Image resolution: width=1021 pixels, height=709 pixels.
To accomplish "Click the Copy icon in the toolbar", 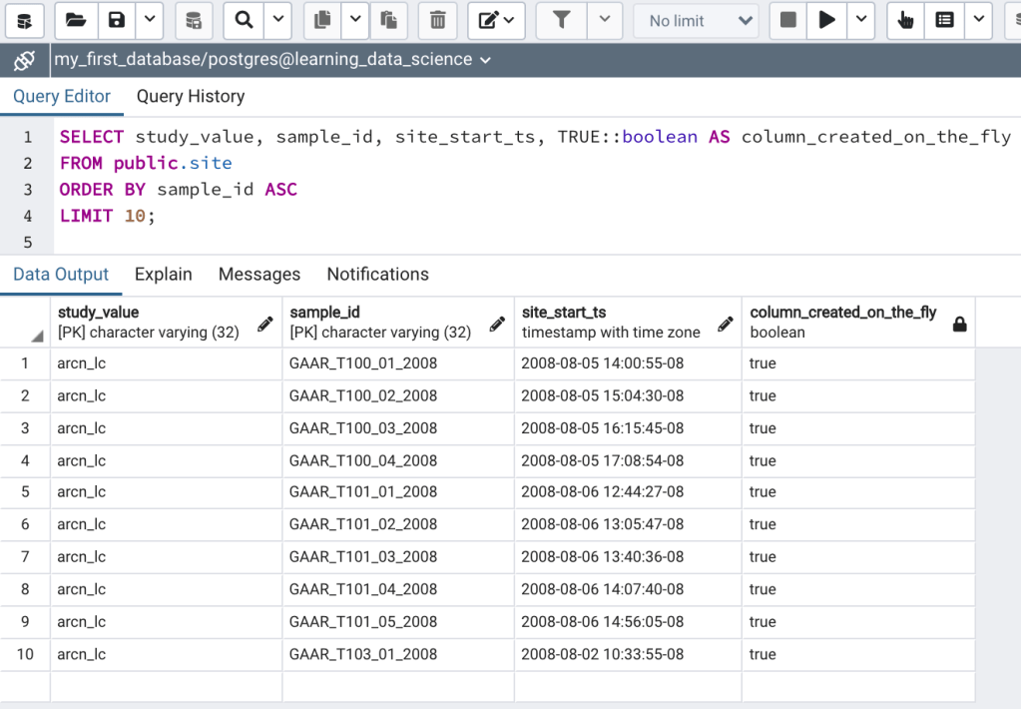I will click(322, 20).
